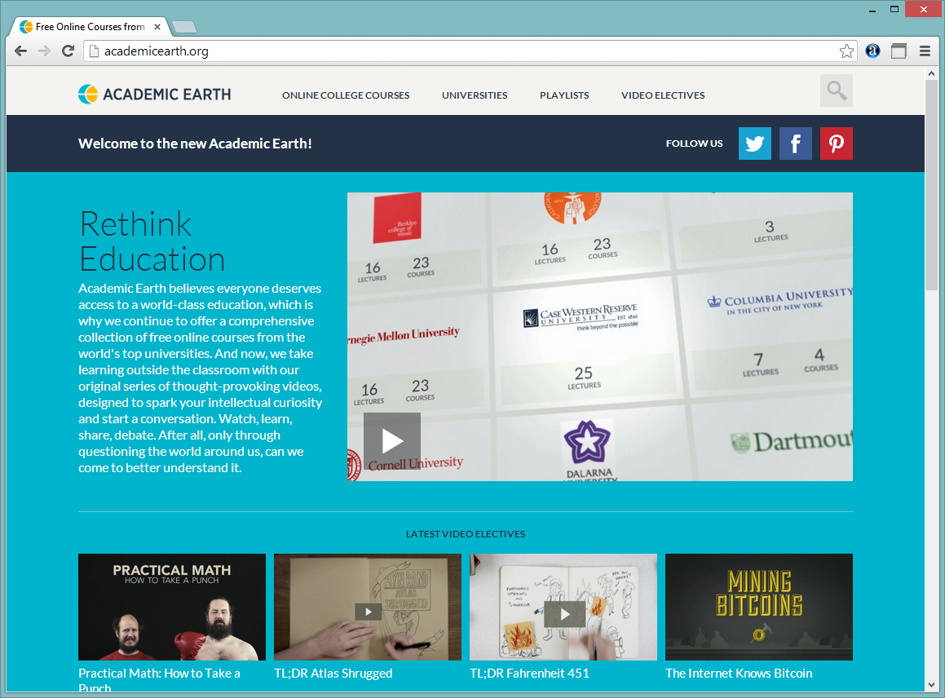Follow Academic Earth on Twitter
The width and height of the screenshot is (945, 698).
coord(754,144)
